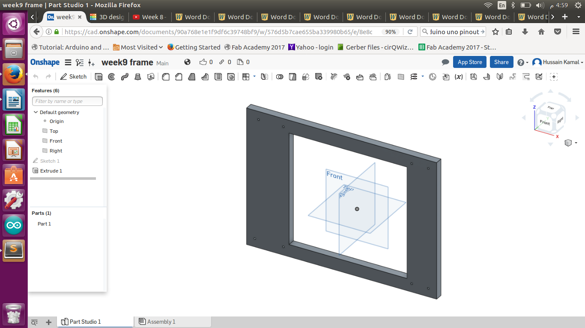Choose the Sweep tool

(125, 77)
